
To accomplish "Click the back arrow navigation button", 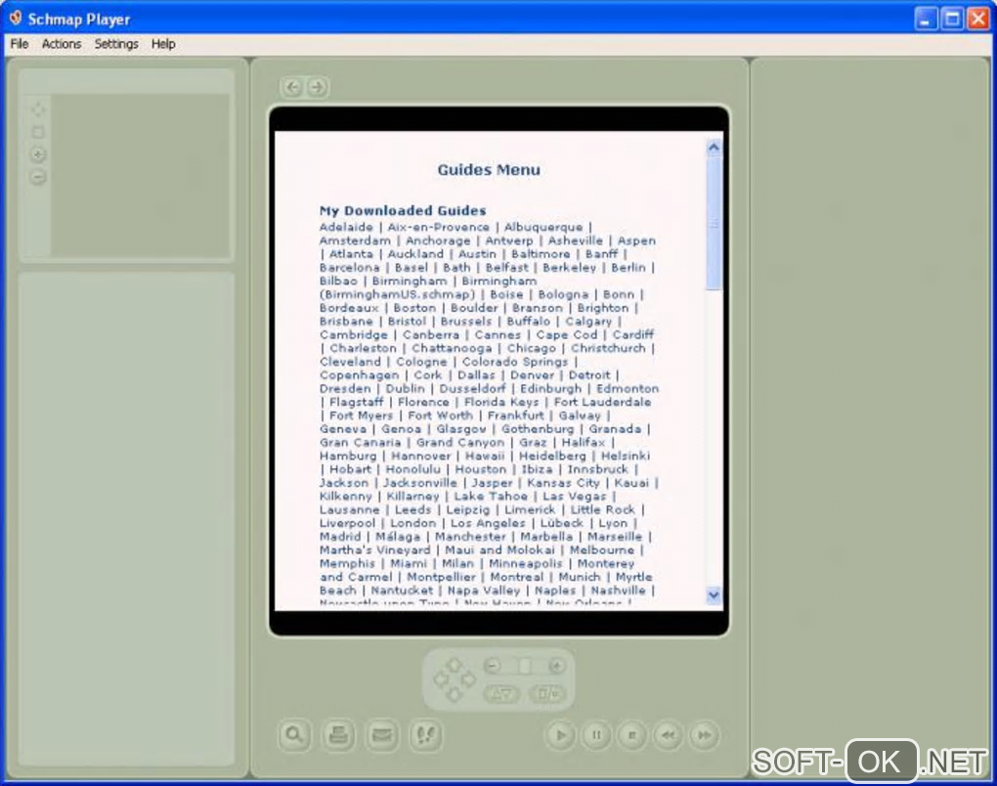I will [x=292, y=87].
